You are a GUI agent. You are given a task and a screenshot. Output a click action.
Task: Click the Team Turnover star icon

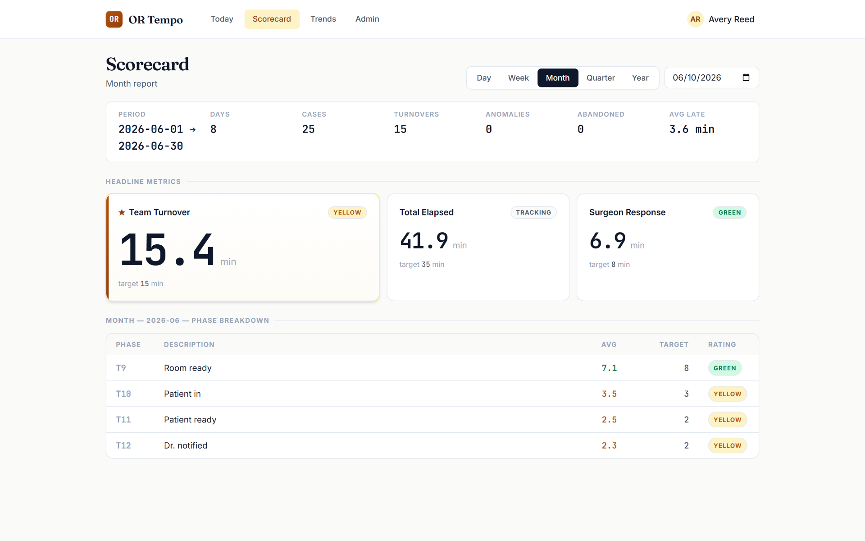pos(122,212)
